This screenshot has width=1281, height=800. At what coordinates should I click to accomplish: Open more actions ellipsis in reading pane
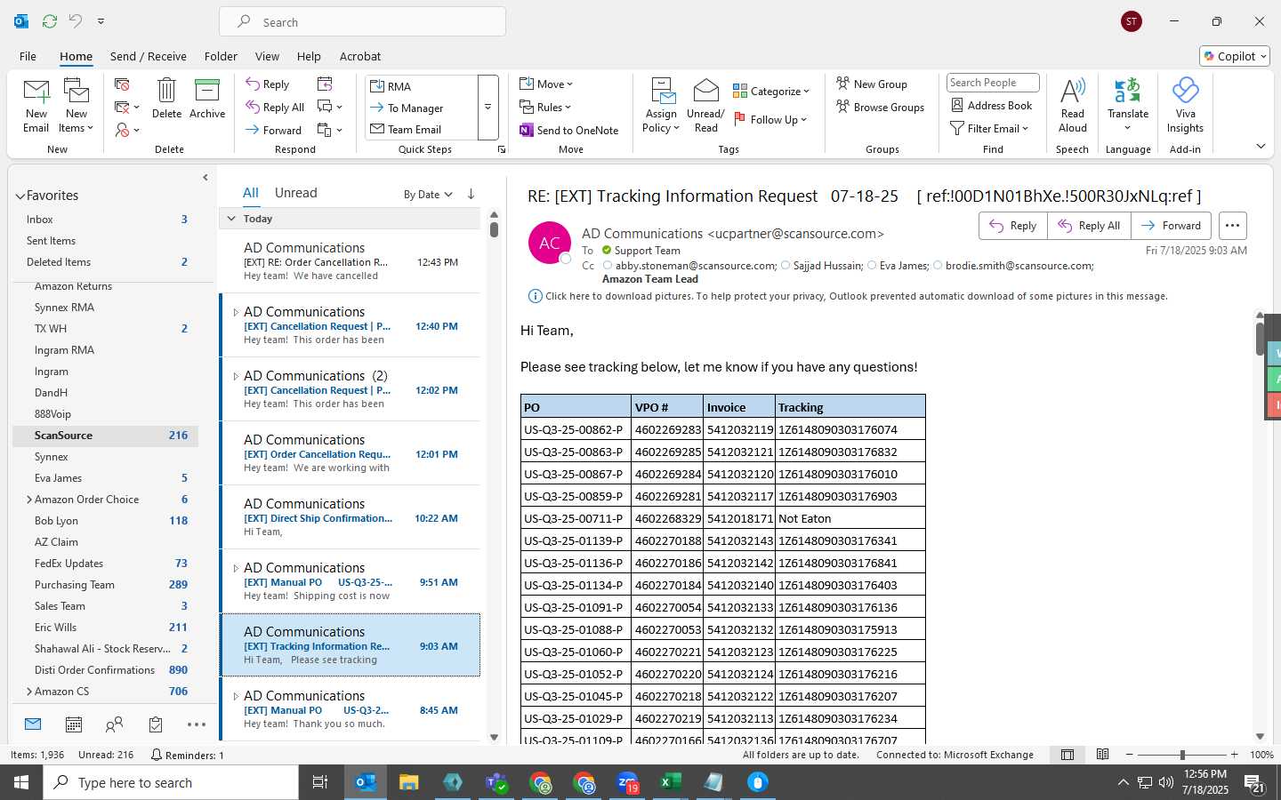pos(1232,226)
